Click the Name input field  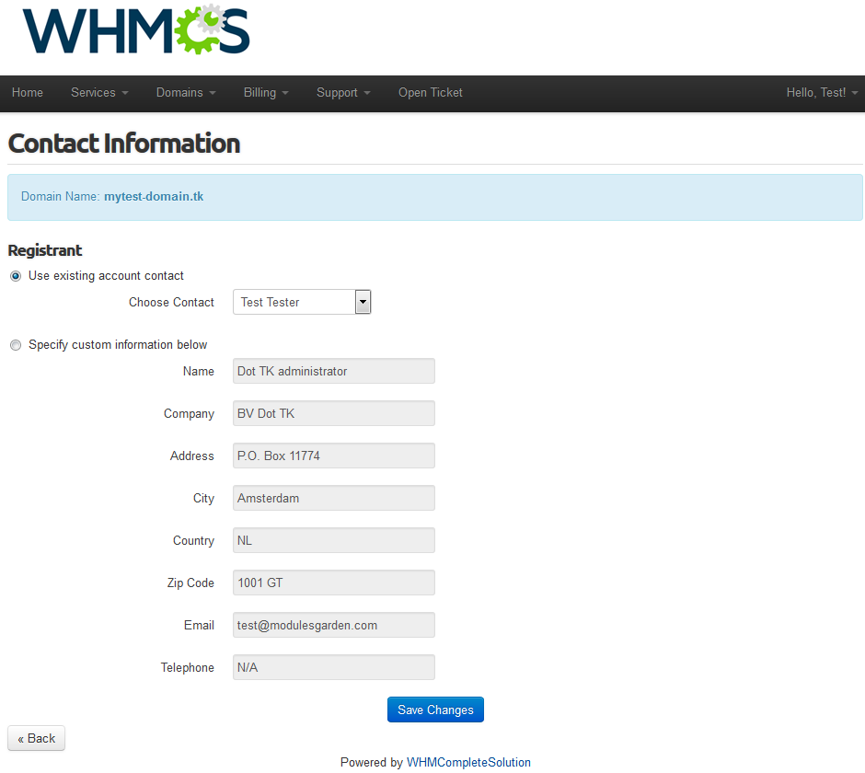click(x=333, y=372)
